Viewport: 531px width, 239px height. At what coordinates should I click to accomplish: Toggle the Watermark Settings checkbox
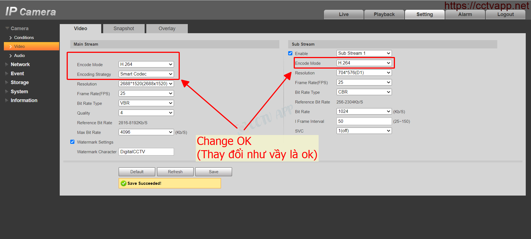[x=72, y=142]
